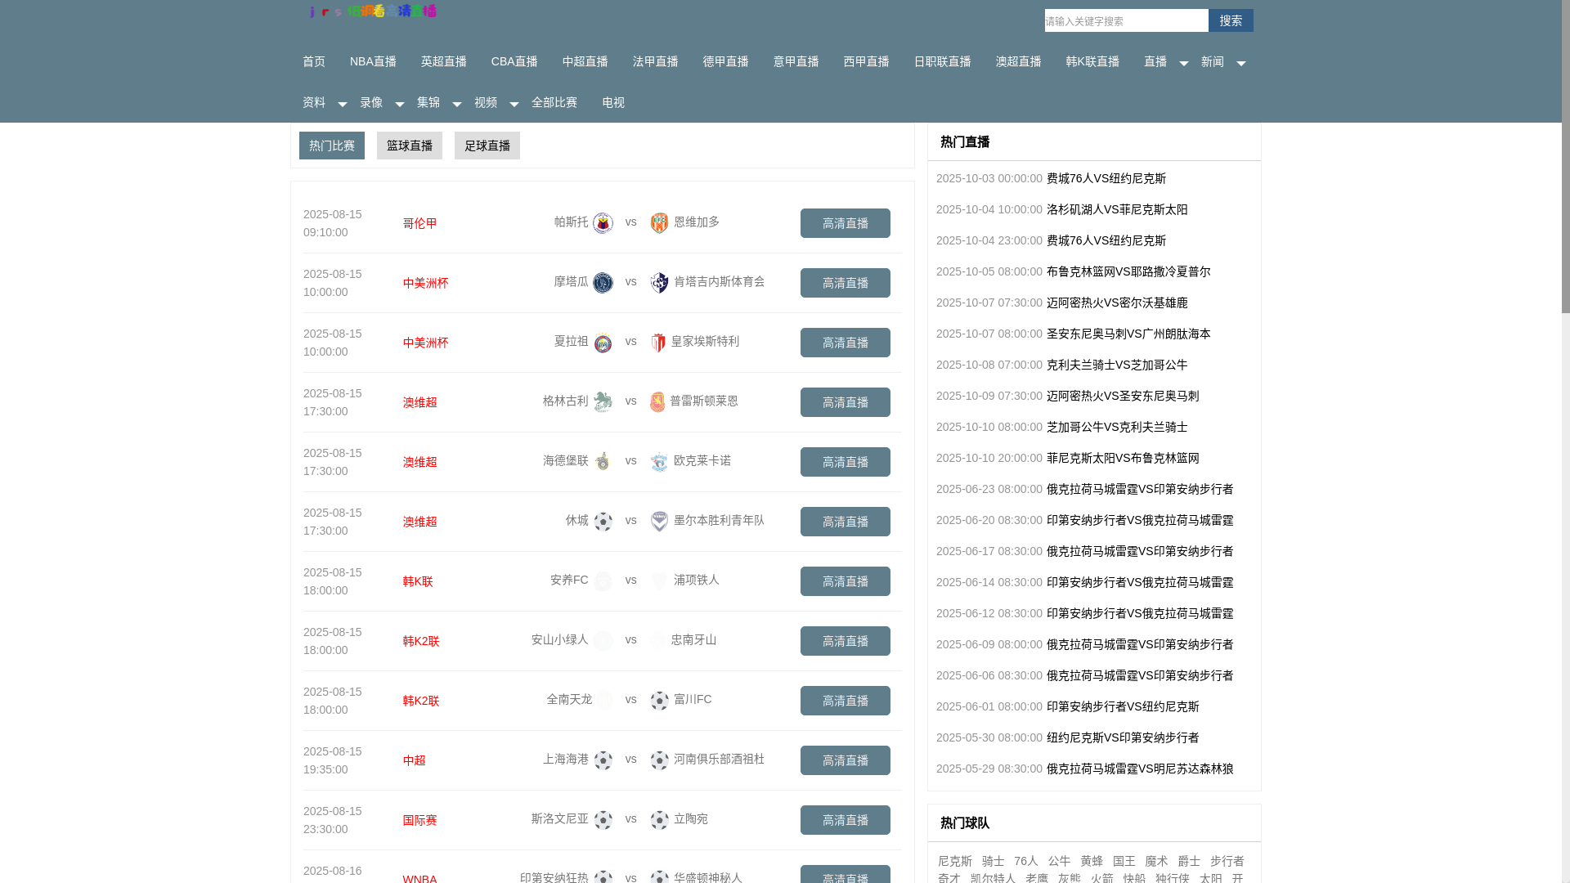Image resolution: width=1570 pixels, height=883 pixels.
Task: Expand the 新闻 dropdown arrow
Action: [1240, 63]
